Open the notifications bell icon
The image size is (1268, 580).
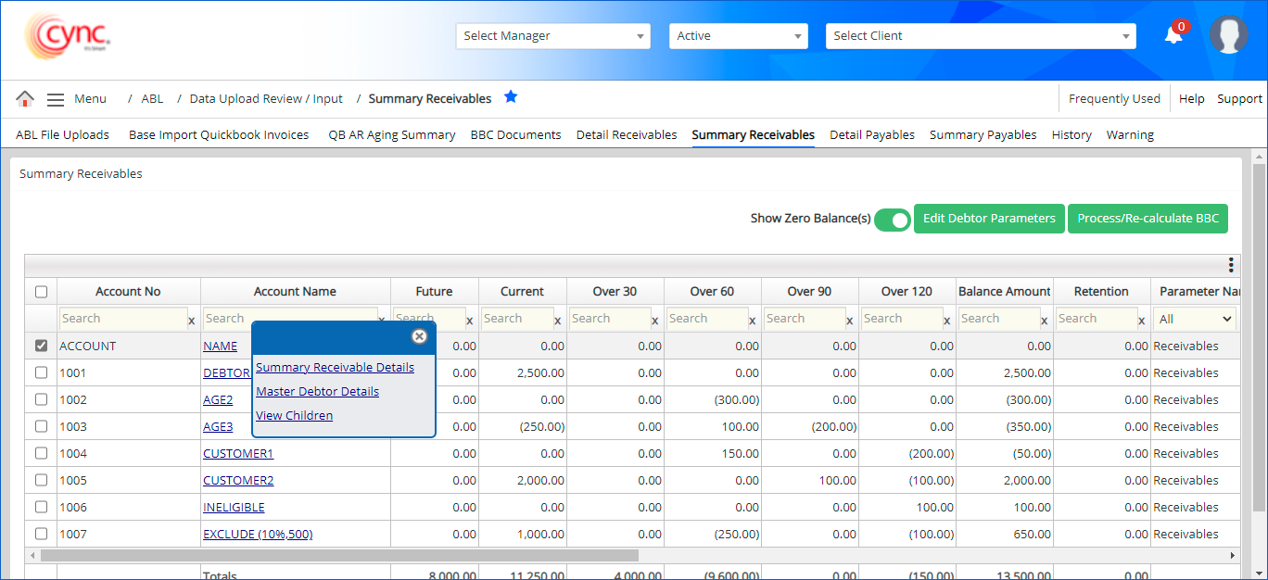1173,35
